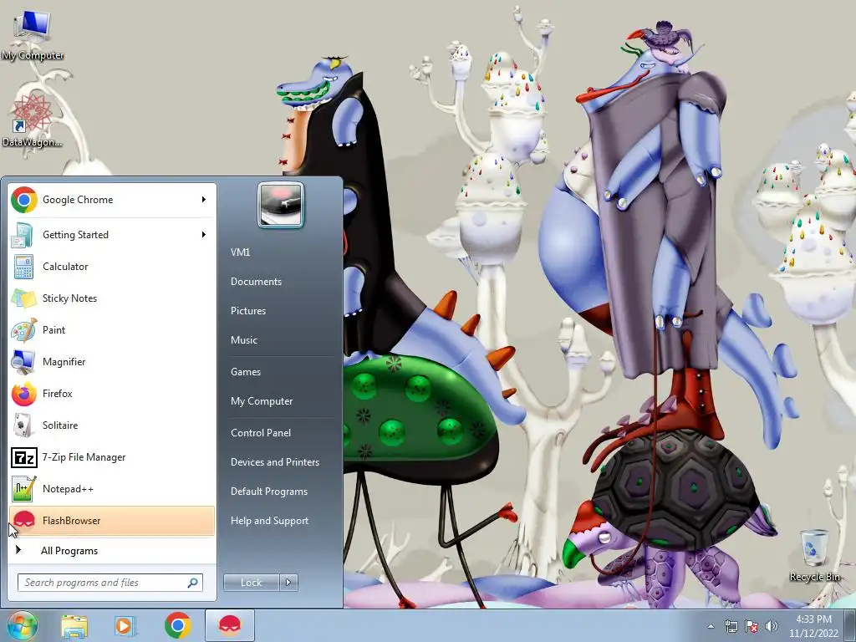The width and height of the screenshot is (856, 642).
Task: Open shutdown options arrow beside Lock
Action: 288,583
